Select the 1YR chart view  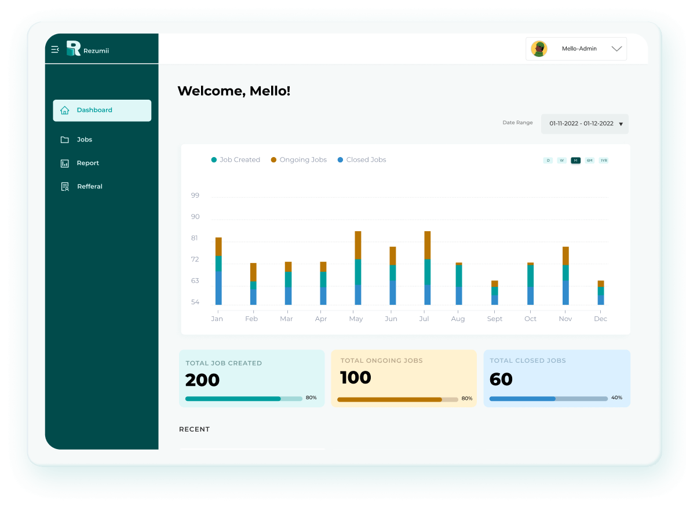604,161
